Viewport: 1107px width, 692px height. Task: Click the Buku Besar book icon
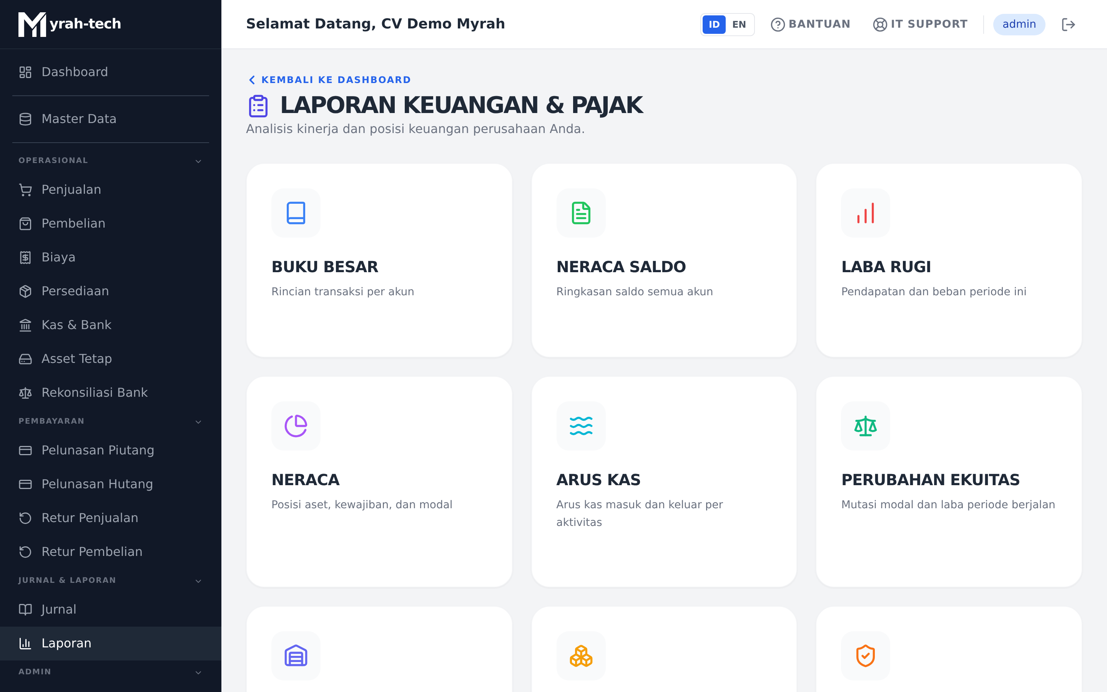pos(296,213)
